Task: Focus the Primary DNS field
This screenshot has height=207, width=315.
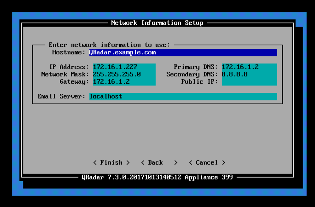Action: 250,67
